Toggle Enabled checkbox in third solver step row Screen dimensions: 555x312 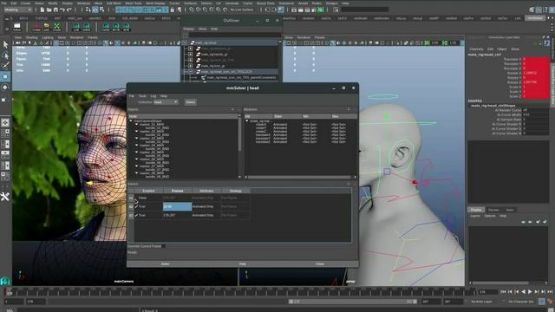pyautogui.click(x=136, y=215)
